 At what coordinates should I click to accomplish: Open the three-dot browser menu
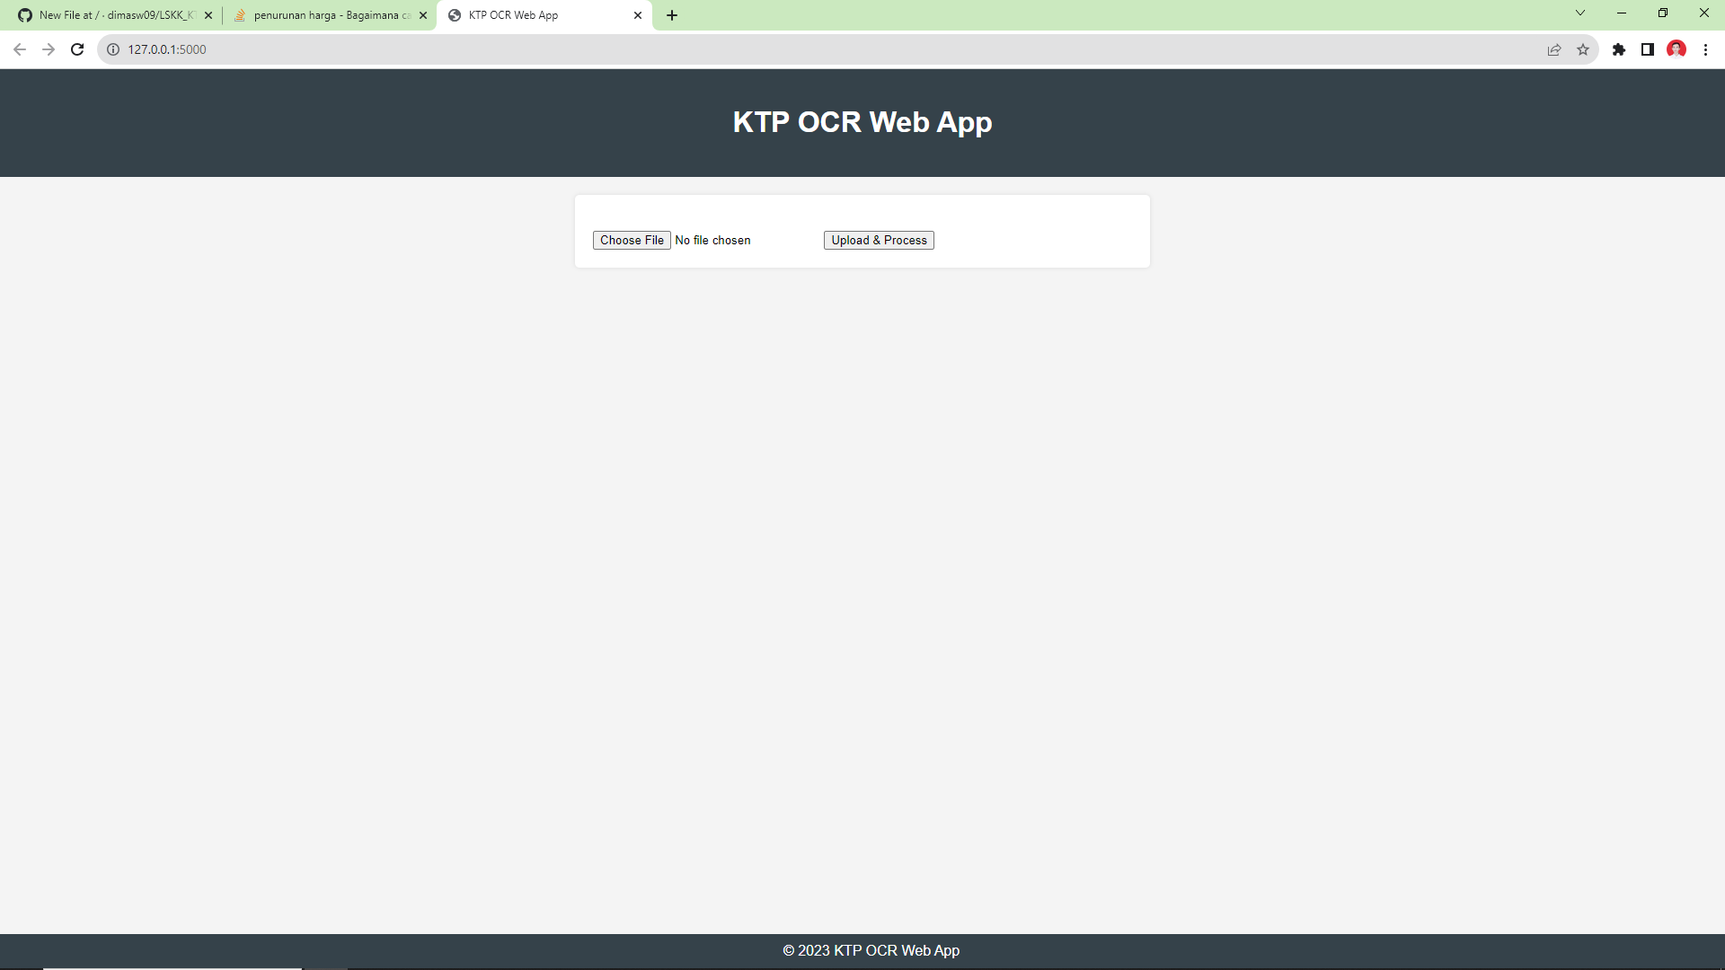pyautogui.click(x=1706, y=49)
